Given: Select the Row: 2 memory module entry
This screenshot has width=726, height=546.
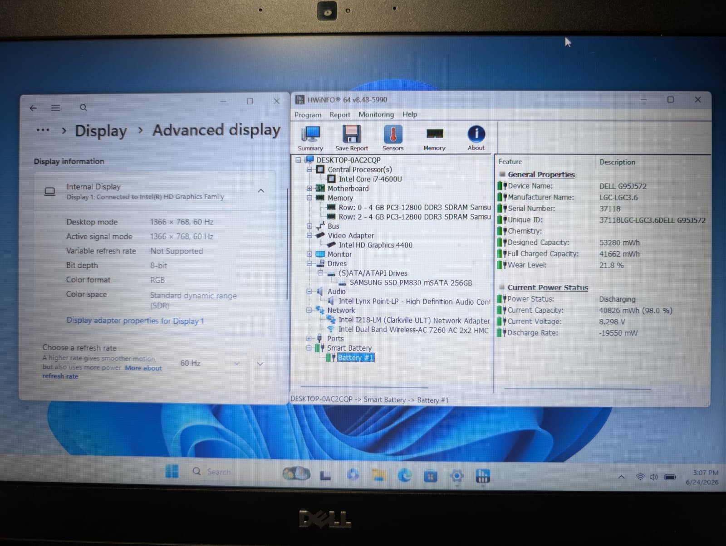Looking at the screenshot, I should [x=415, y=217].
